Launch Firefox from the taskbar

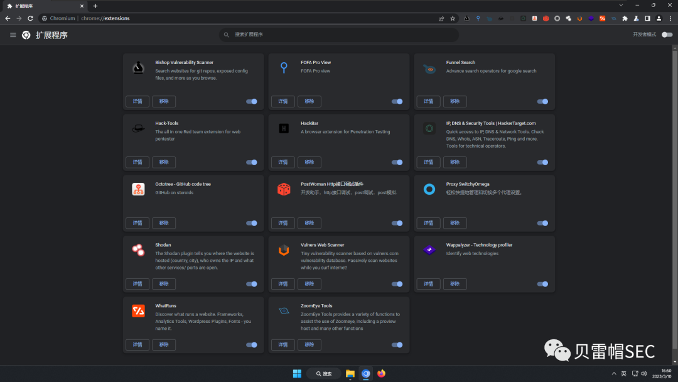tap(382, 374)
